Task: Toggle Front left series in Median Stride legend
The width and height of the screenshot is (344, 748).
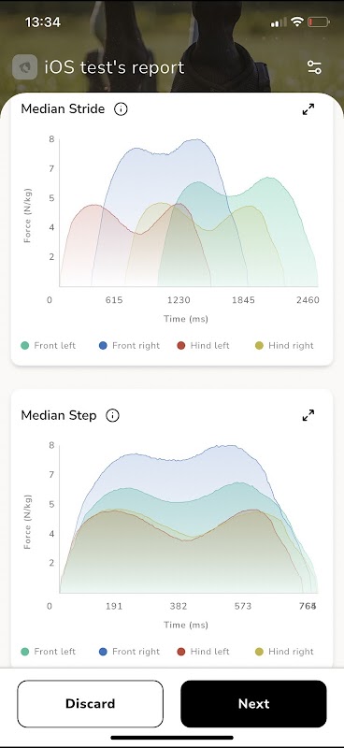Action: coord(49,345)
